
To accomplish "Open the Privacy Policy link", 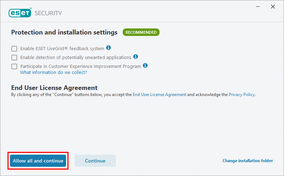I will tap(242, 95).
